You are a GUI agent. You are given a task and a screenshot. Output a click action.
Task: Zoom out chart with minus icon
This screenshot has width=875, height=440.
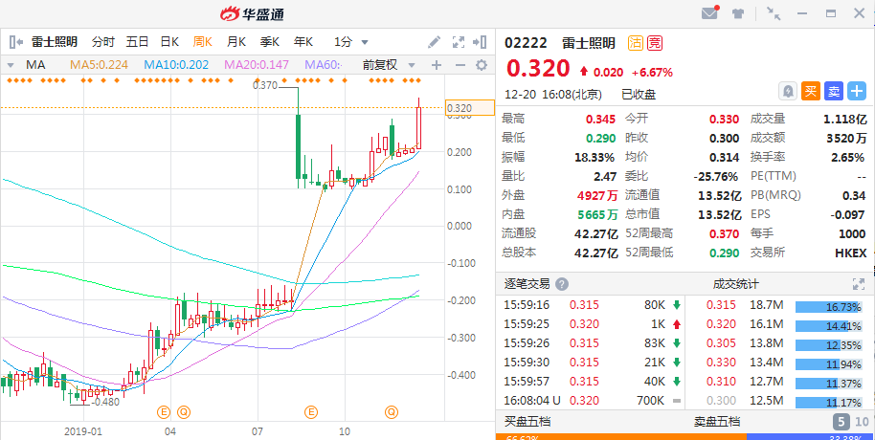[x=460, y=65]
